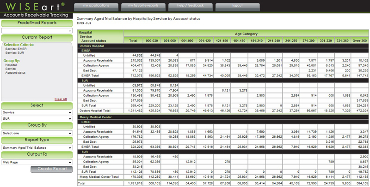Click the Custom Report header
Screen dimensions: 370x187
pos(37,38)
